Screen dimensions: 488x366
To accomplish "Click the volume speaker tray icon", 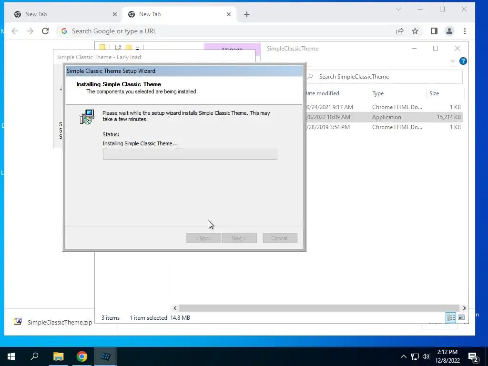I will (426, 356).
